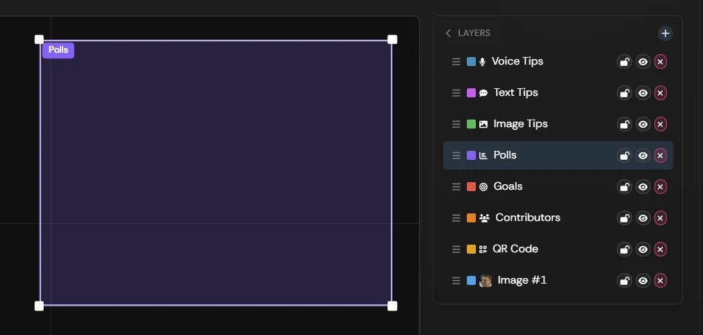Lock the Image Tips layer
Image resolution: width=703 pixels, height=335 pixels.
coord(625,124)
